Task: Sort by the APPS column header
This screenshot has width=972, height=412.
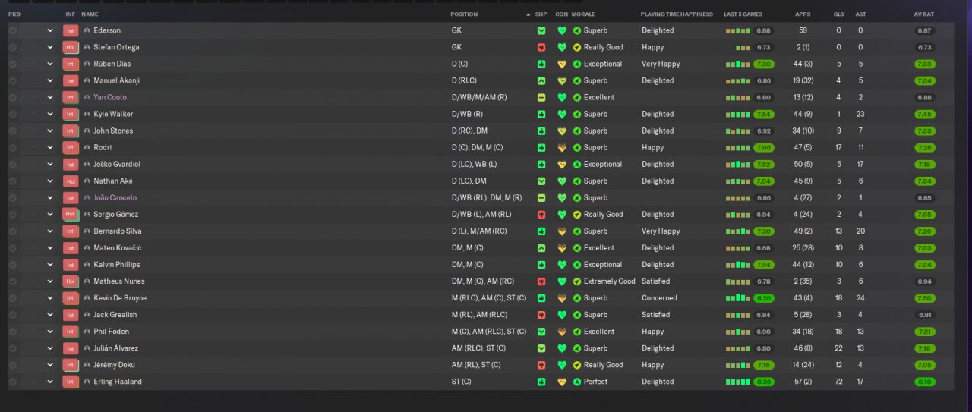Action: [x=803, y=14]
